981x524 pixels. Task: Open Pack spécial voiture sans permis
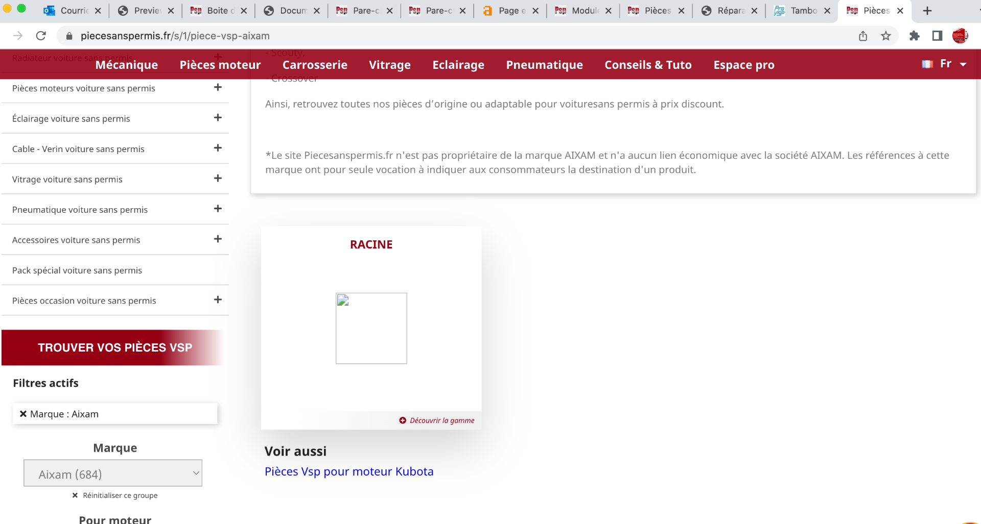pyautogui.click(x=77, y=270)
